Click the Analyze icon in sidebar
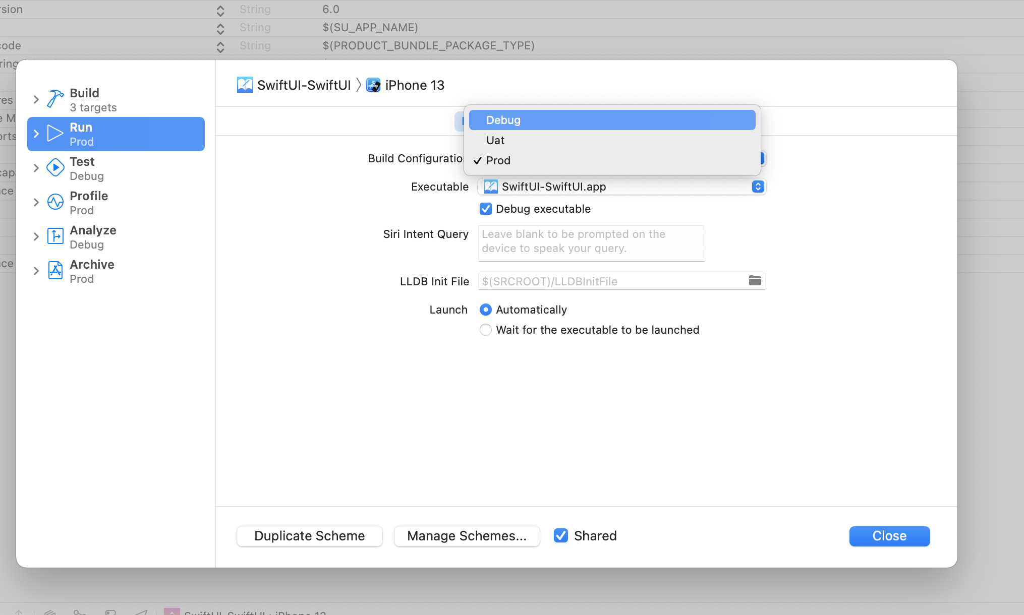 (55, 236)
